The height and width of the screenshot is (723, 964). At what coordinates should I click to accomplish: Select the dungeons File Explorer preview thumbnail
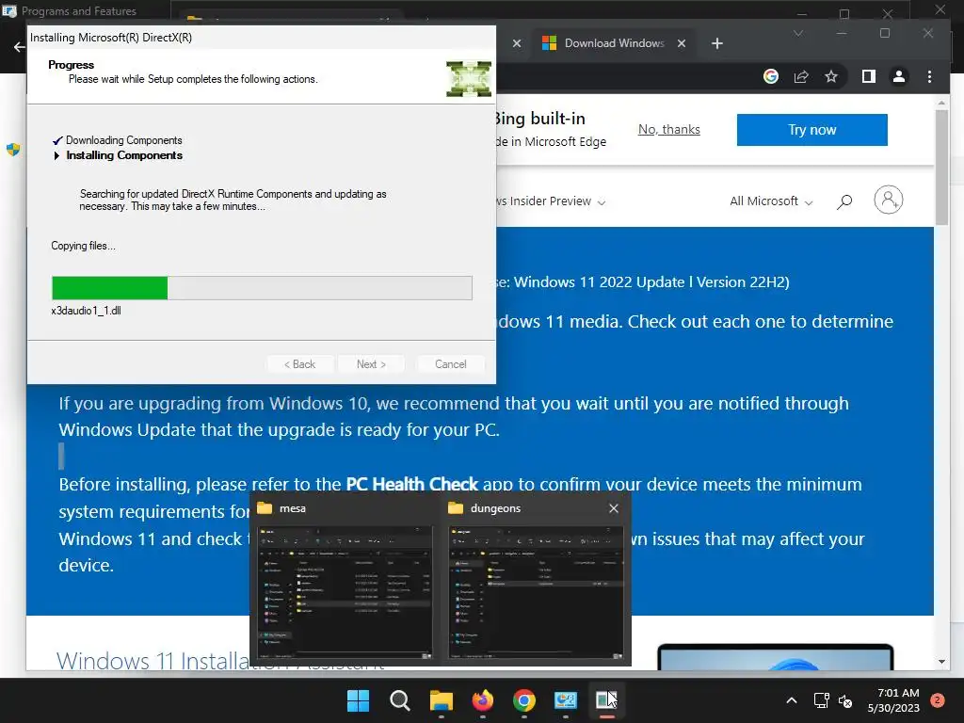[x=536, y=593]
